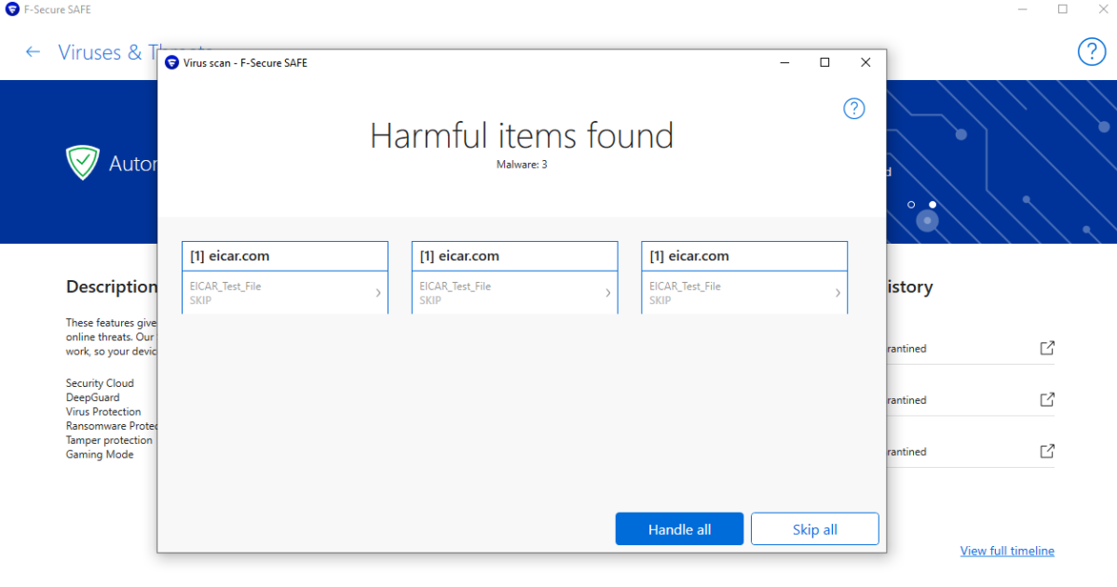This screenshot has width=1117, height=587.
Task: Select the second carousel dot in banner
Action: pyautogui.click(x=933, y=205)
